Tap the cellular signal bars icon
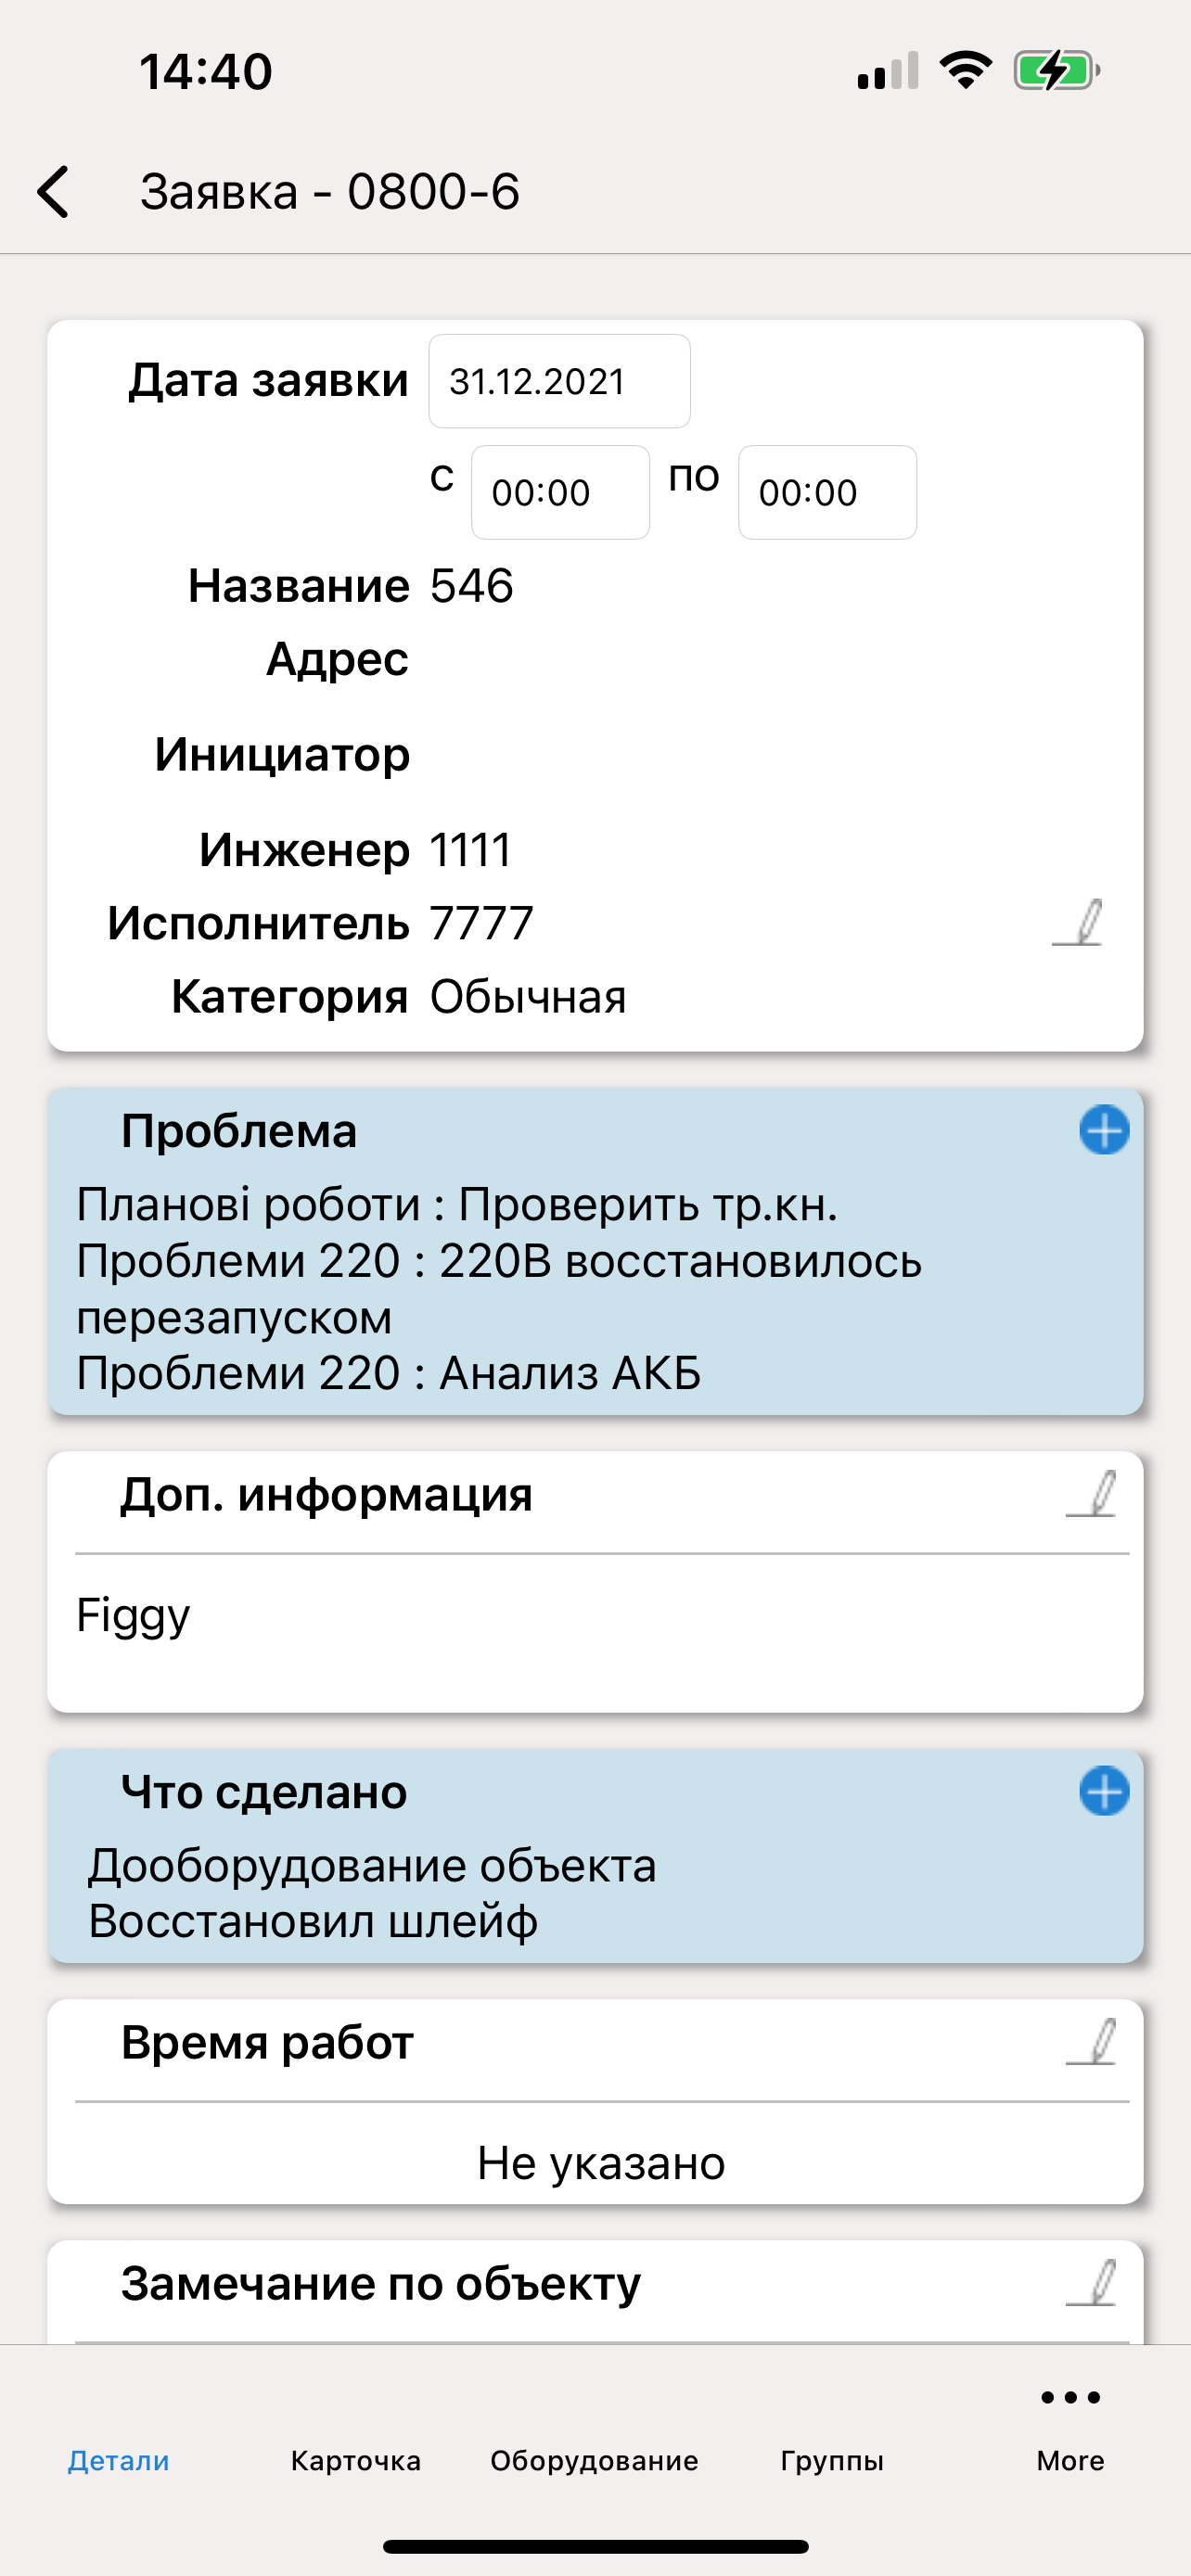Screen dimensions: 1191x2576 click(888, 71)
